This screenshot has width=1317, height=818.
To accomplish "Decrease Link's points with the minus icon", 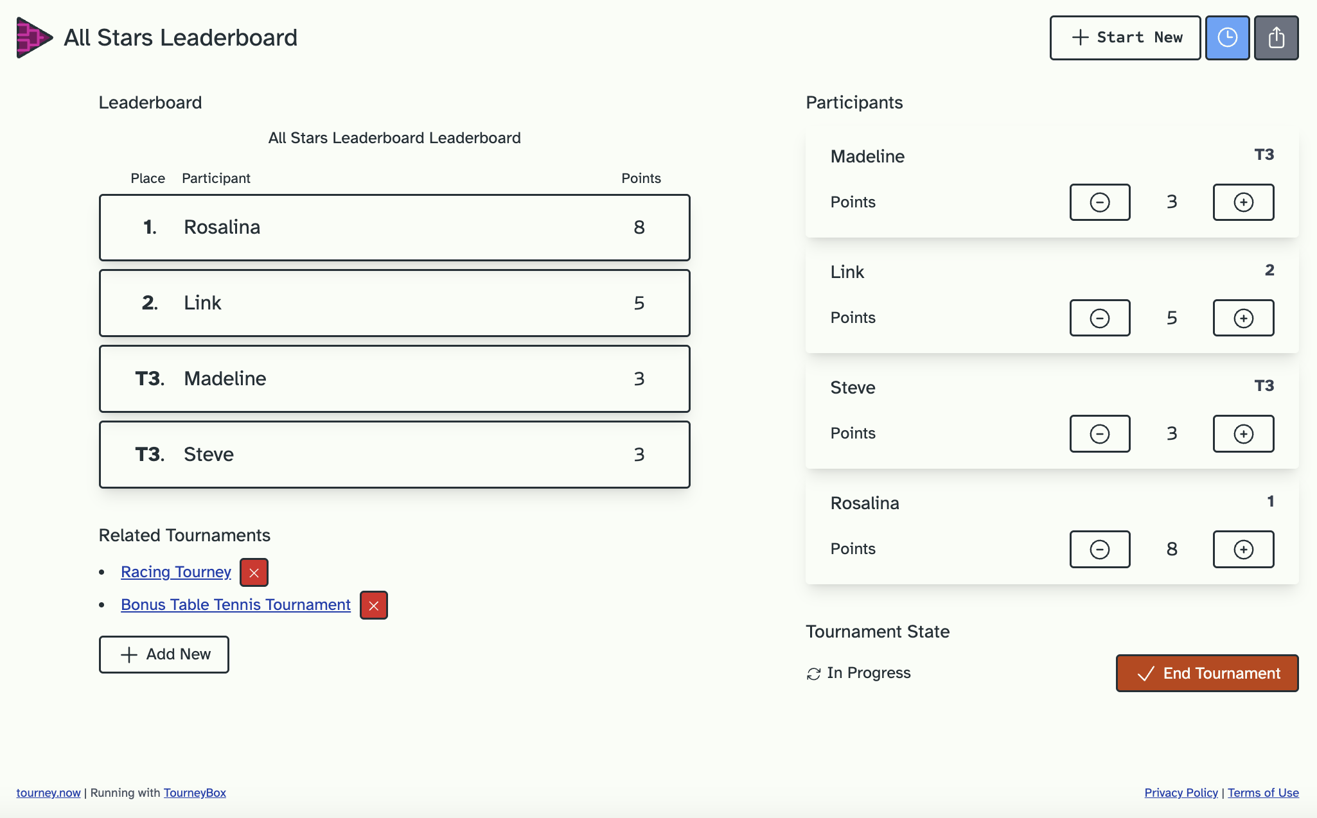I will (x=1099, y=317).
